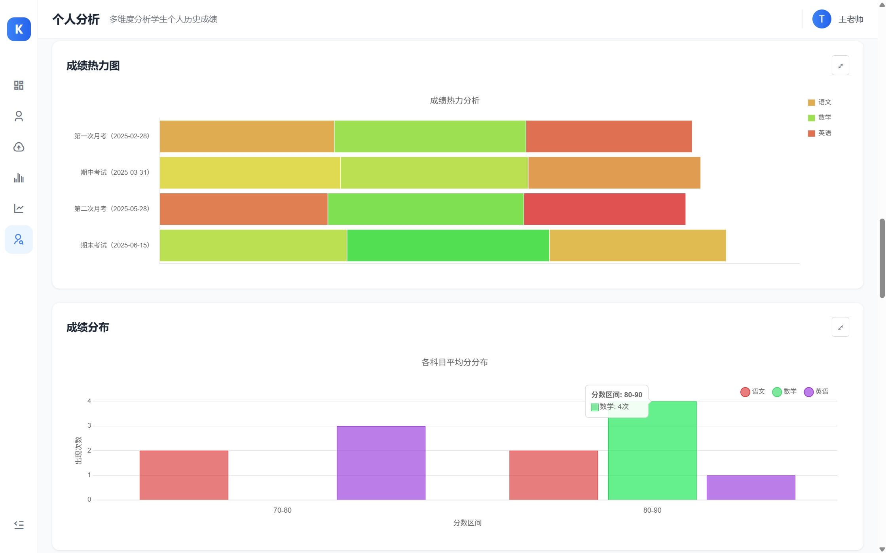
Task: Open the dashboard grid icon in sidebar
Action: [x=19, y=85]
